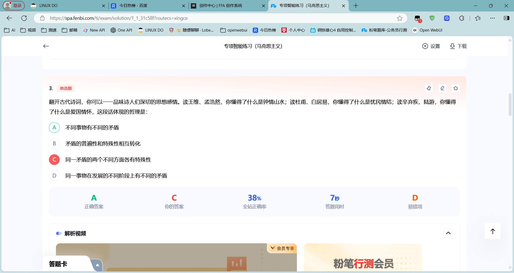514x273 pixels.
Task: Click the scroll-to-top arrow button
Action: (493, 231)
